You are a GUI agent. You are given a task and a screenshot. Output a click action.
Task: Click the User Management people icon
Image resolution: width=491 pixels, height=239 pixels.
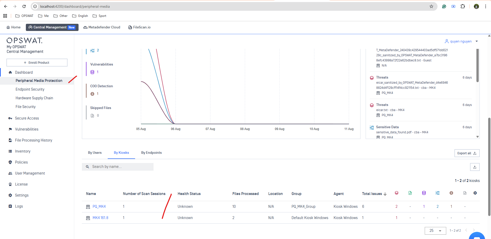(10, 173)
